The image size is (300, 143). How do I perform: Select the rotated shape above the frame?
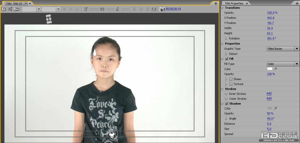(49, 19)
